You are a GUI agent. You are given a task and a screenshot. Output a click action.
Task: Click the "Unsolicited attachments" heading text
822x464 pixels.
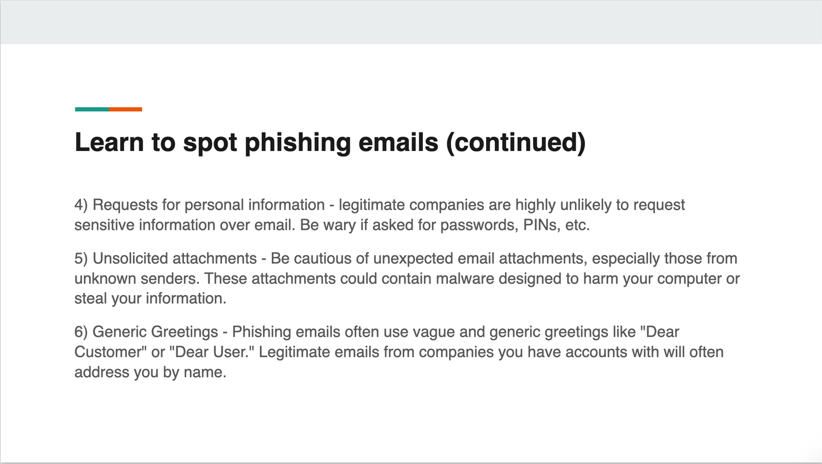pos(174,259)
